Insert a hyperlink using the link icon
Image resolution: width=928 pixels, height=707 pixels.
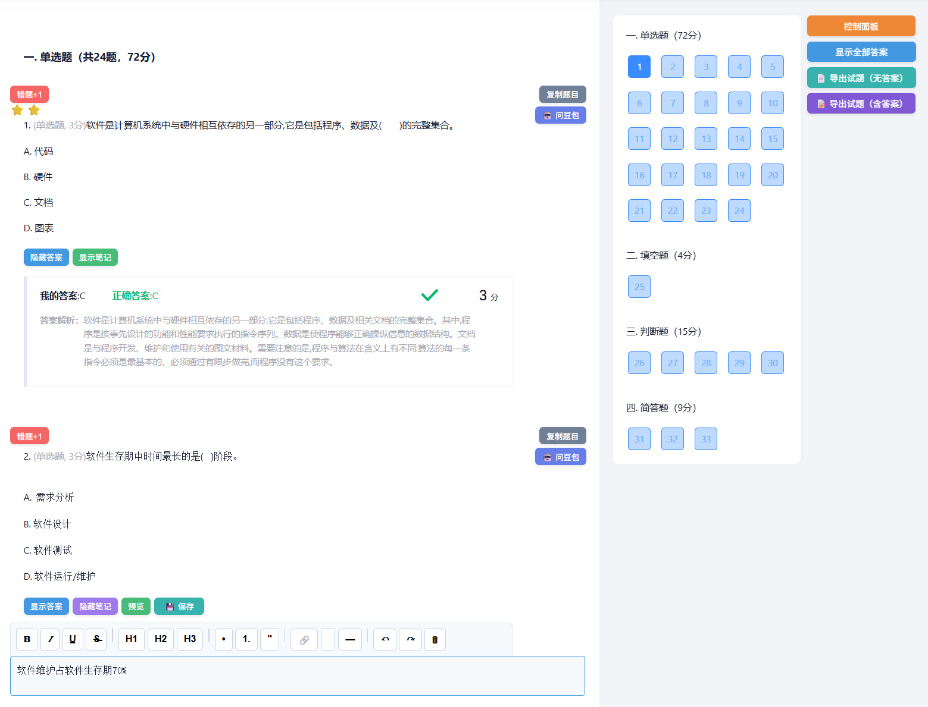(x=304, y=639)
